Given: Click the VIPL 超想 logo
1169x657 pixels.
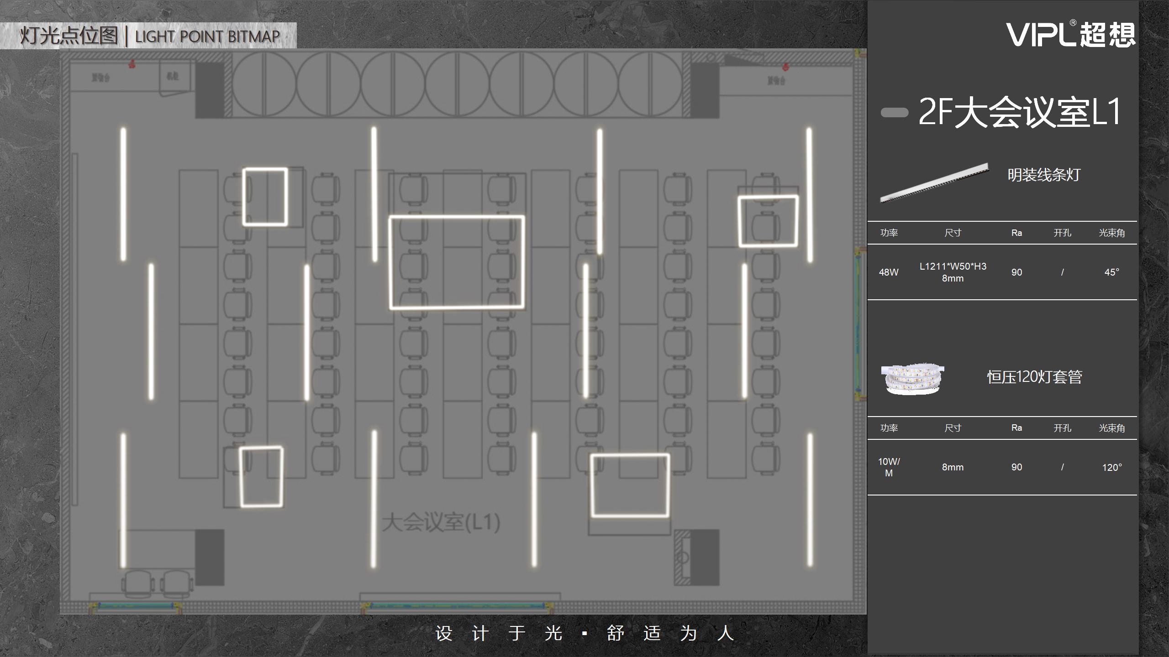Looking at the screenshot, I should (1071, 34).
